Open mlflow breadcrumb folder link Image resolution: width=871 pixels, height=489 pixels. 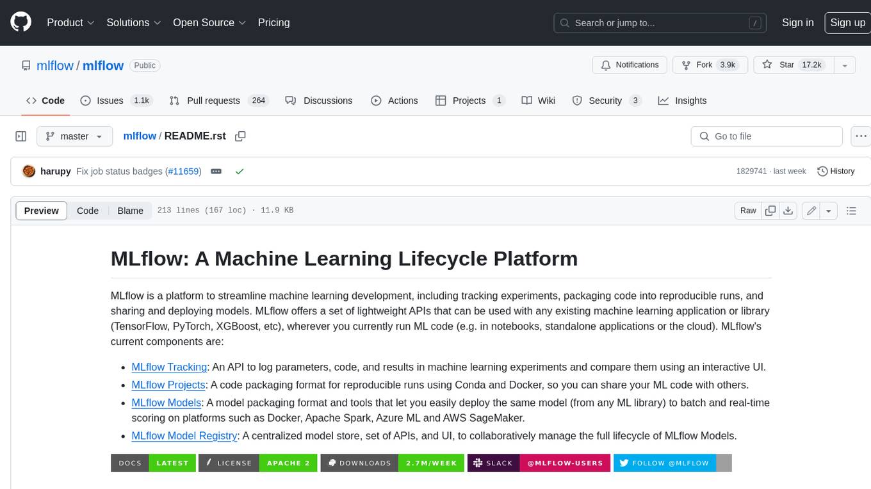pos(140,136)
